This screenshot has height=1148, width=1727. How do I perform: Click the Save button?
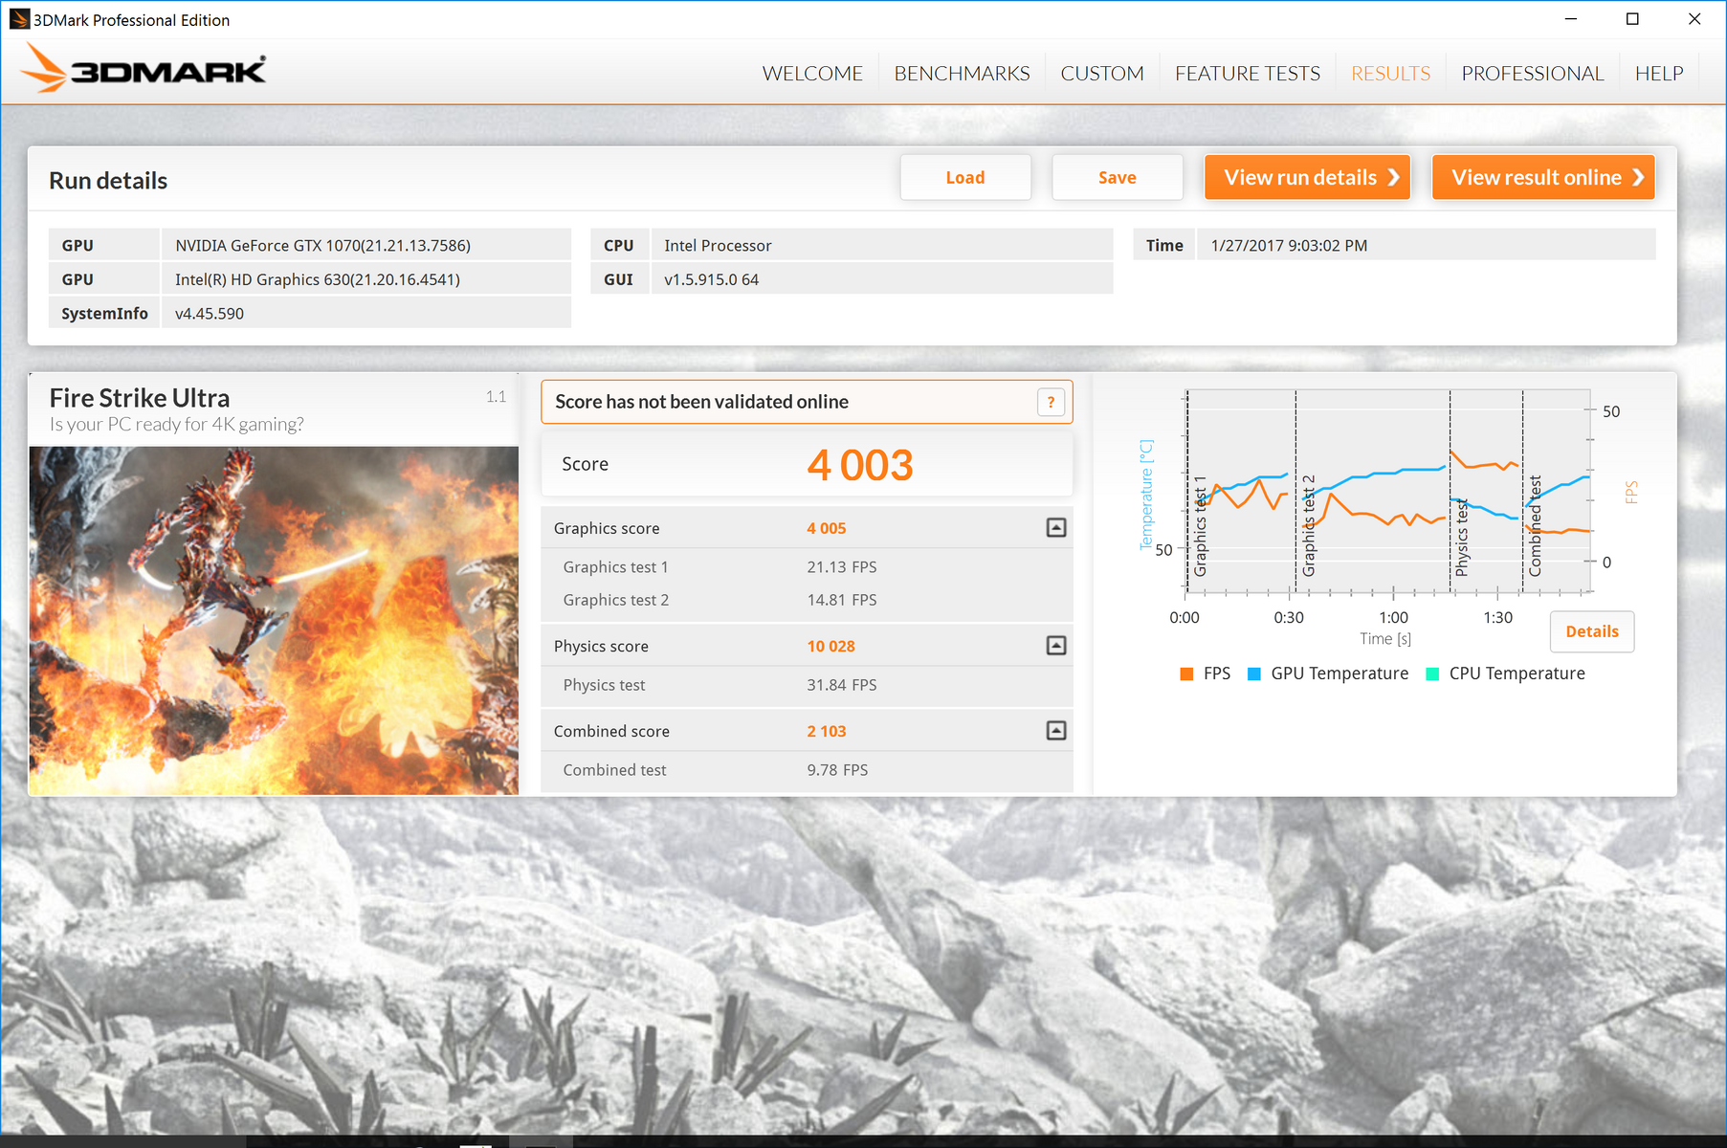pyautogui.click(x=1118, y=178)
